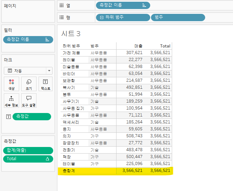Select the 측정값 pill in marks card
Image resolution: width=233 pixels, height=191 pixels.
pos(32,116)
